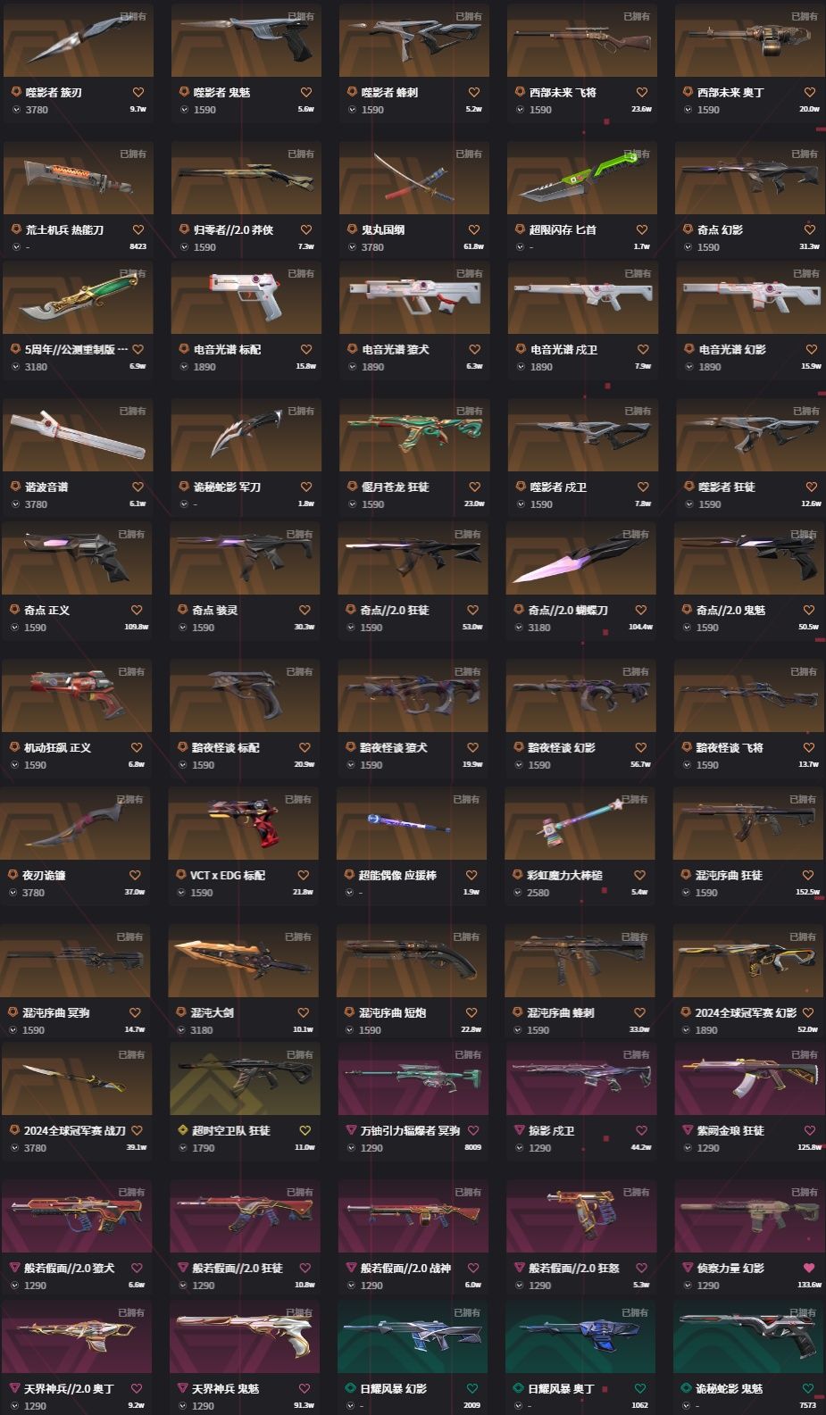Expand price chevron under 噬影者 族刃

point(16,110)
